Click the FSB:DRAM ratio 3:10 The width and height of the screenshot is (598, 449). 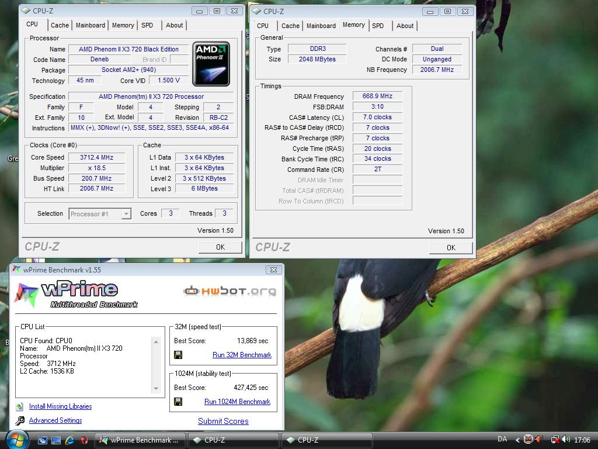[377, 106]
